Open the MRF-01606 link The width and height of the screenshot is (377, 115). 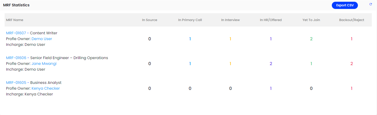16,58
